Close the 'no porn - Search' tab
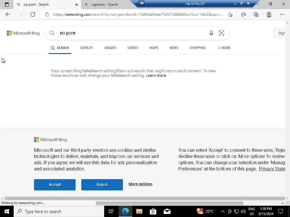 76,5
